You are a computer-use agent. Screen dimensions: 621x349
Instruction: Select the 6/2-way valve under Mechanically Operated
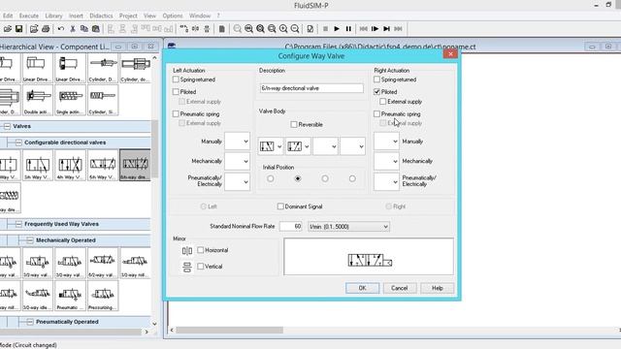pyautogui.click(x=103, y=263)
